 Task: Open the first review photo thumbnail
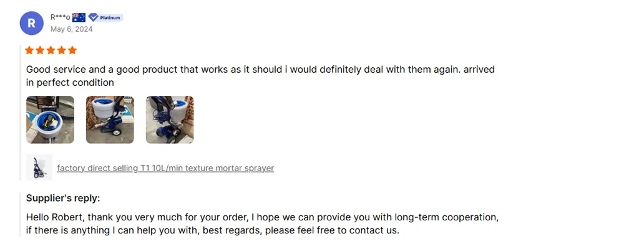tap(50, 120)
